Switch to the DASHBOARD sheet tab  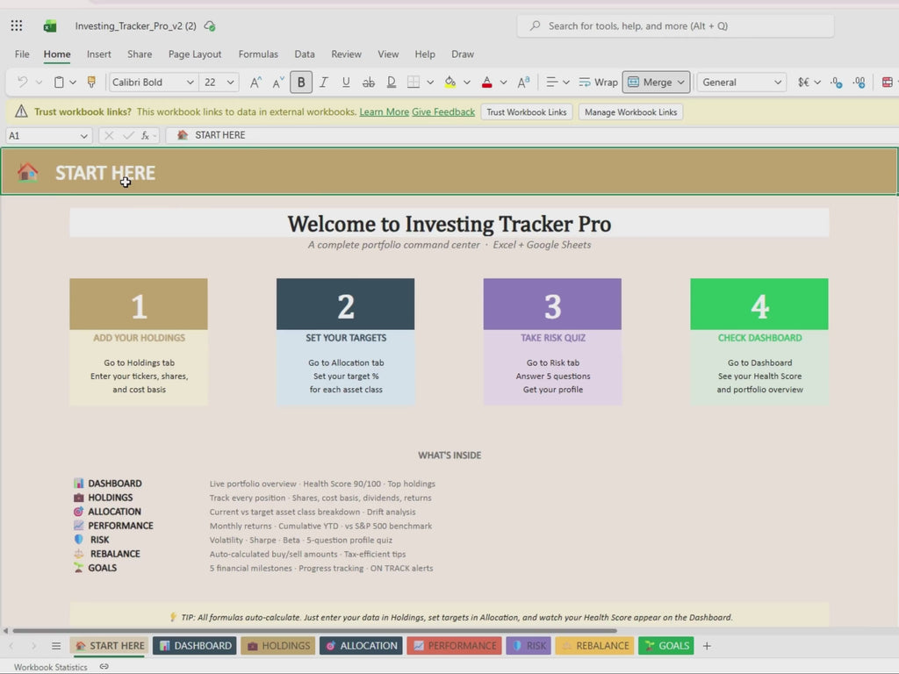[x=195, y=645]
